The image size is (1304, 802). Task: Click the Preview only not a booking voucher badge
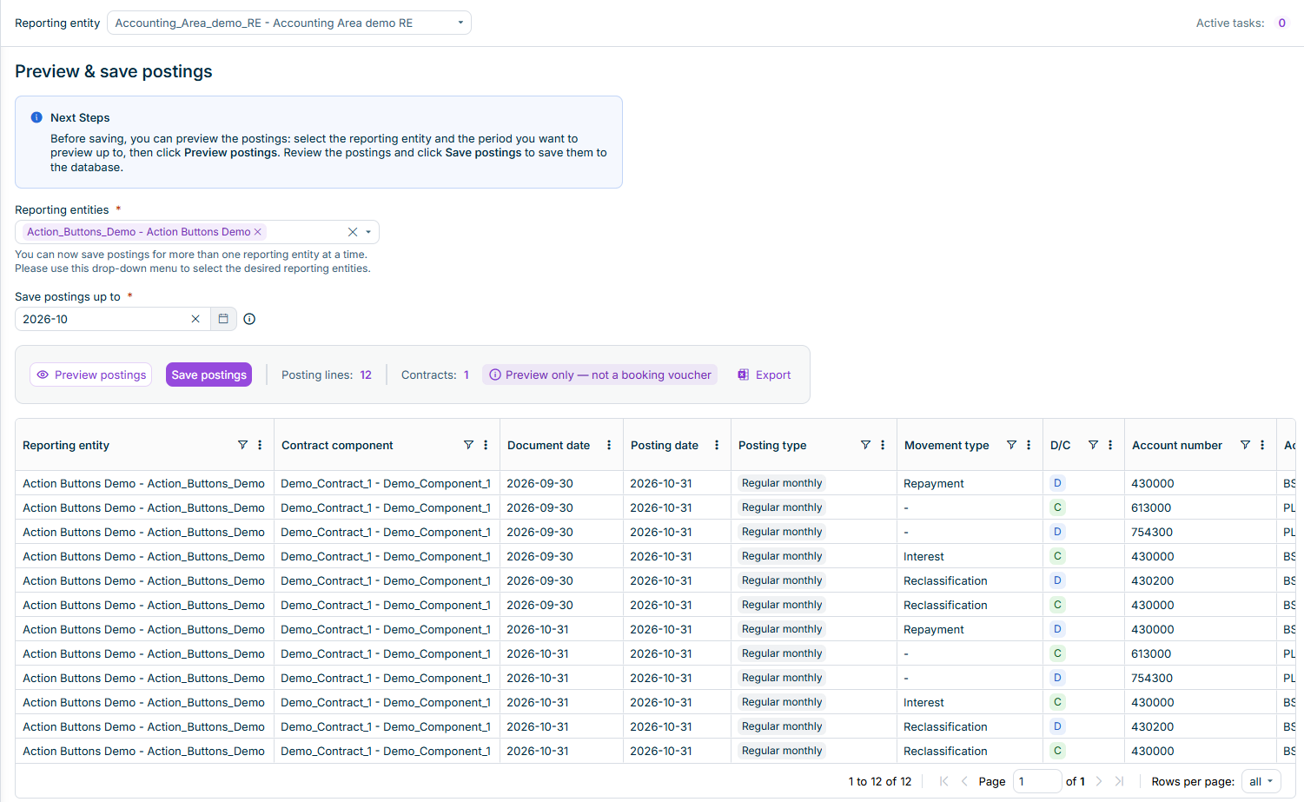tap(600, 374)
